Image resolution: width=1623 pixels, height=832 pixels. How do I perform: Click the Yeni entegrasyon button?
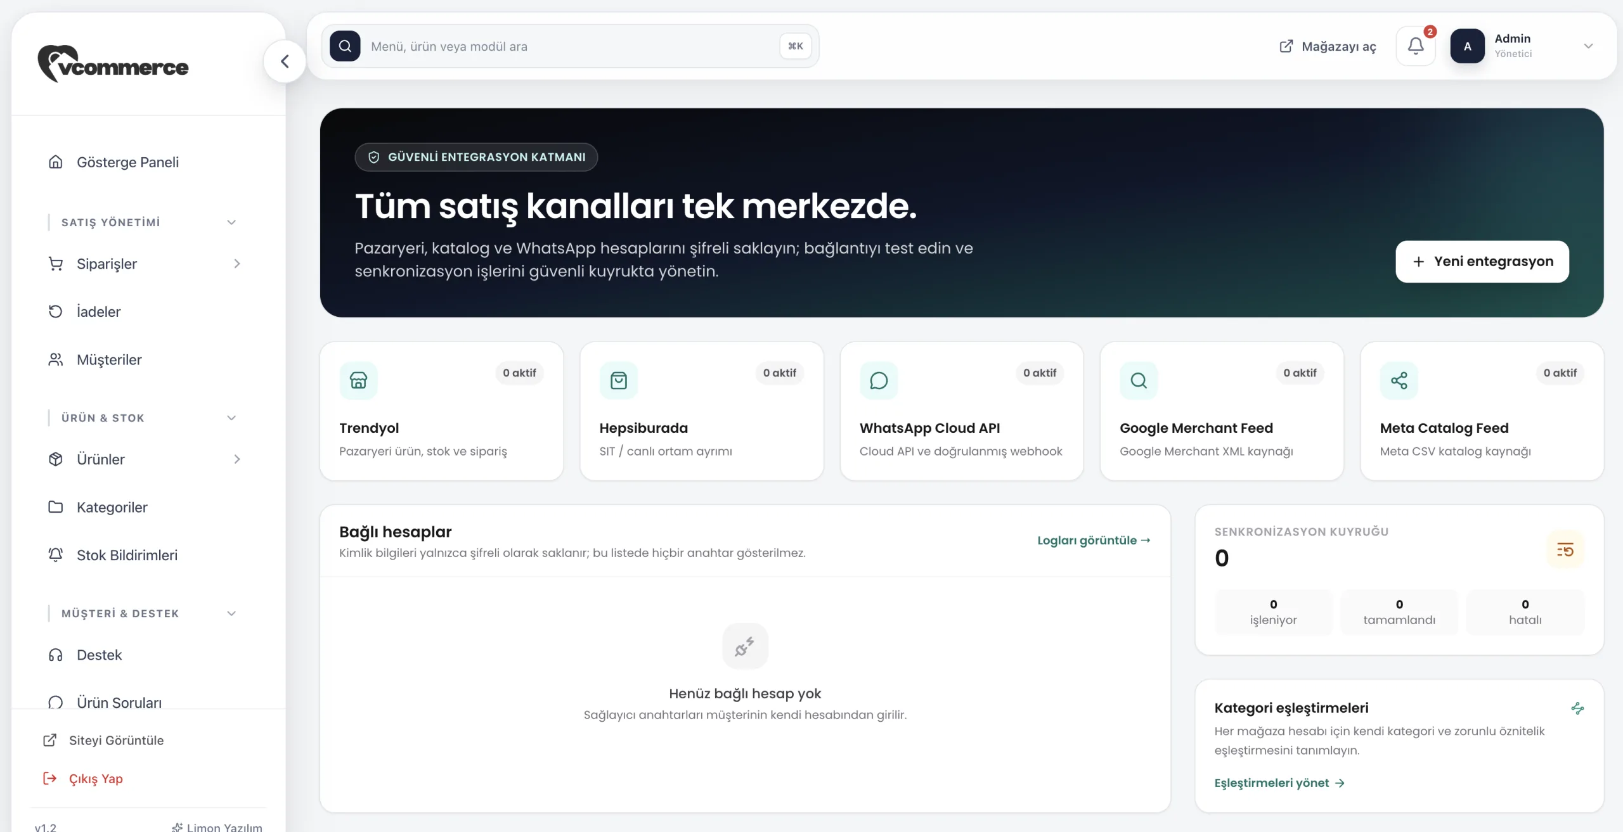point(1482,261)
